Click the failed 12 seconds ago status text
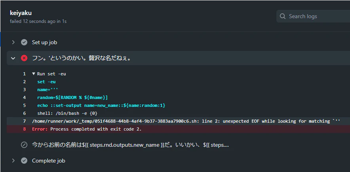This screenshot has width=350, height=172. pos(38,21)
